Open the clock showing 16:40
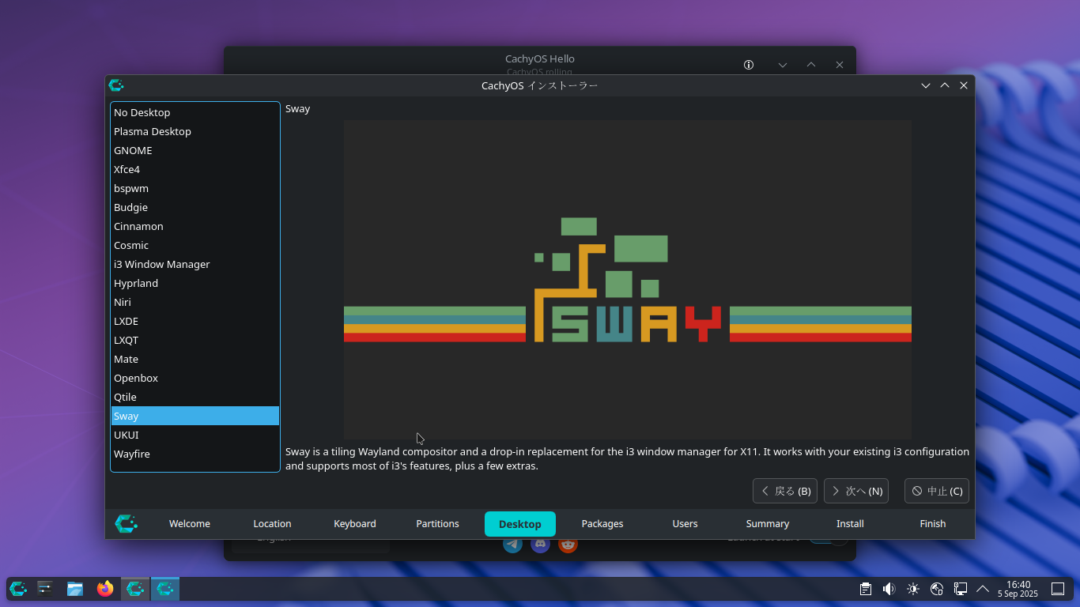Image resolution: width=1080 pixels, height=607 pixels. click(1018, 589)
